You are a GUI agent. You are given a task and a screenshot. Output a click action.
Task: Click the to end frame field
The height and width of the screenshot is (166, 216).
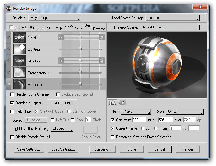[194, 128]
